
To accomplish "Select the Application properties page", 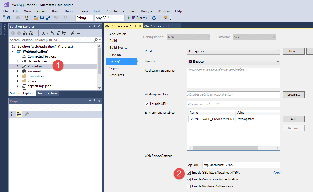I will click(118, 34).
